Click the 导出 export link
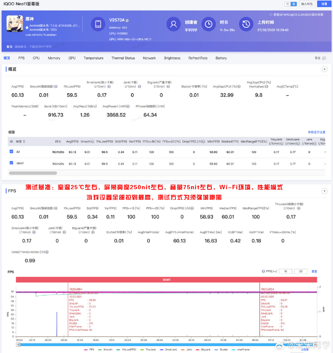This screenshot has width=333, height=353. (x=317, y=58)
